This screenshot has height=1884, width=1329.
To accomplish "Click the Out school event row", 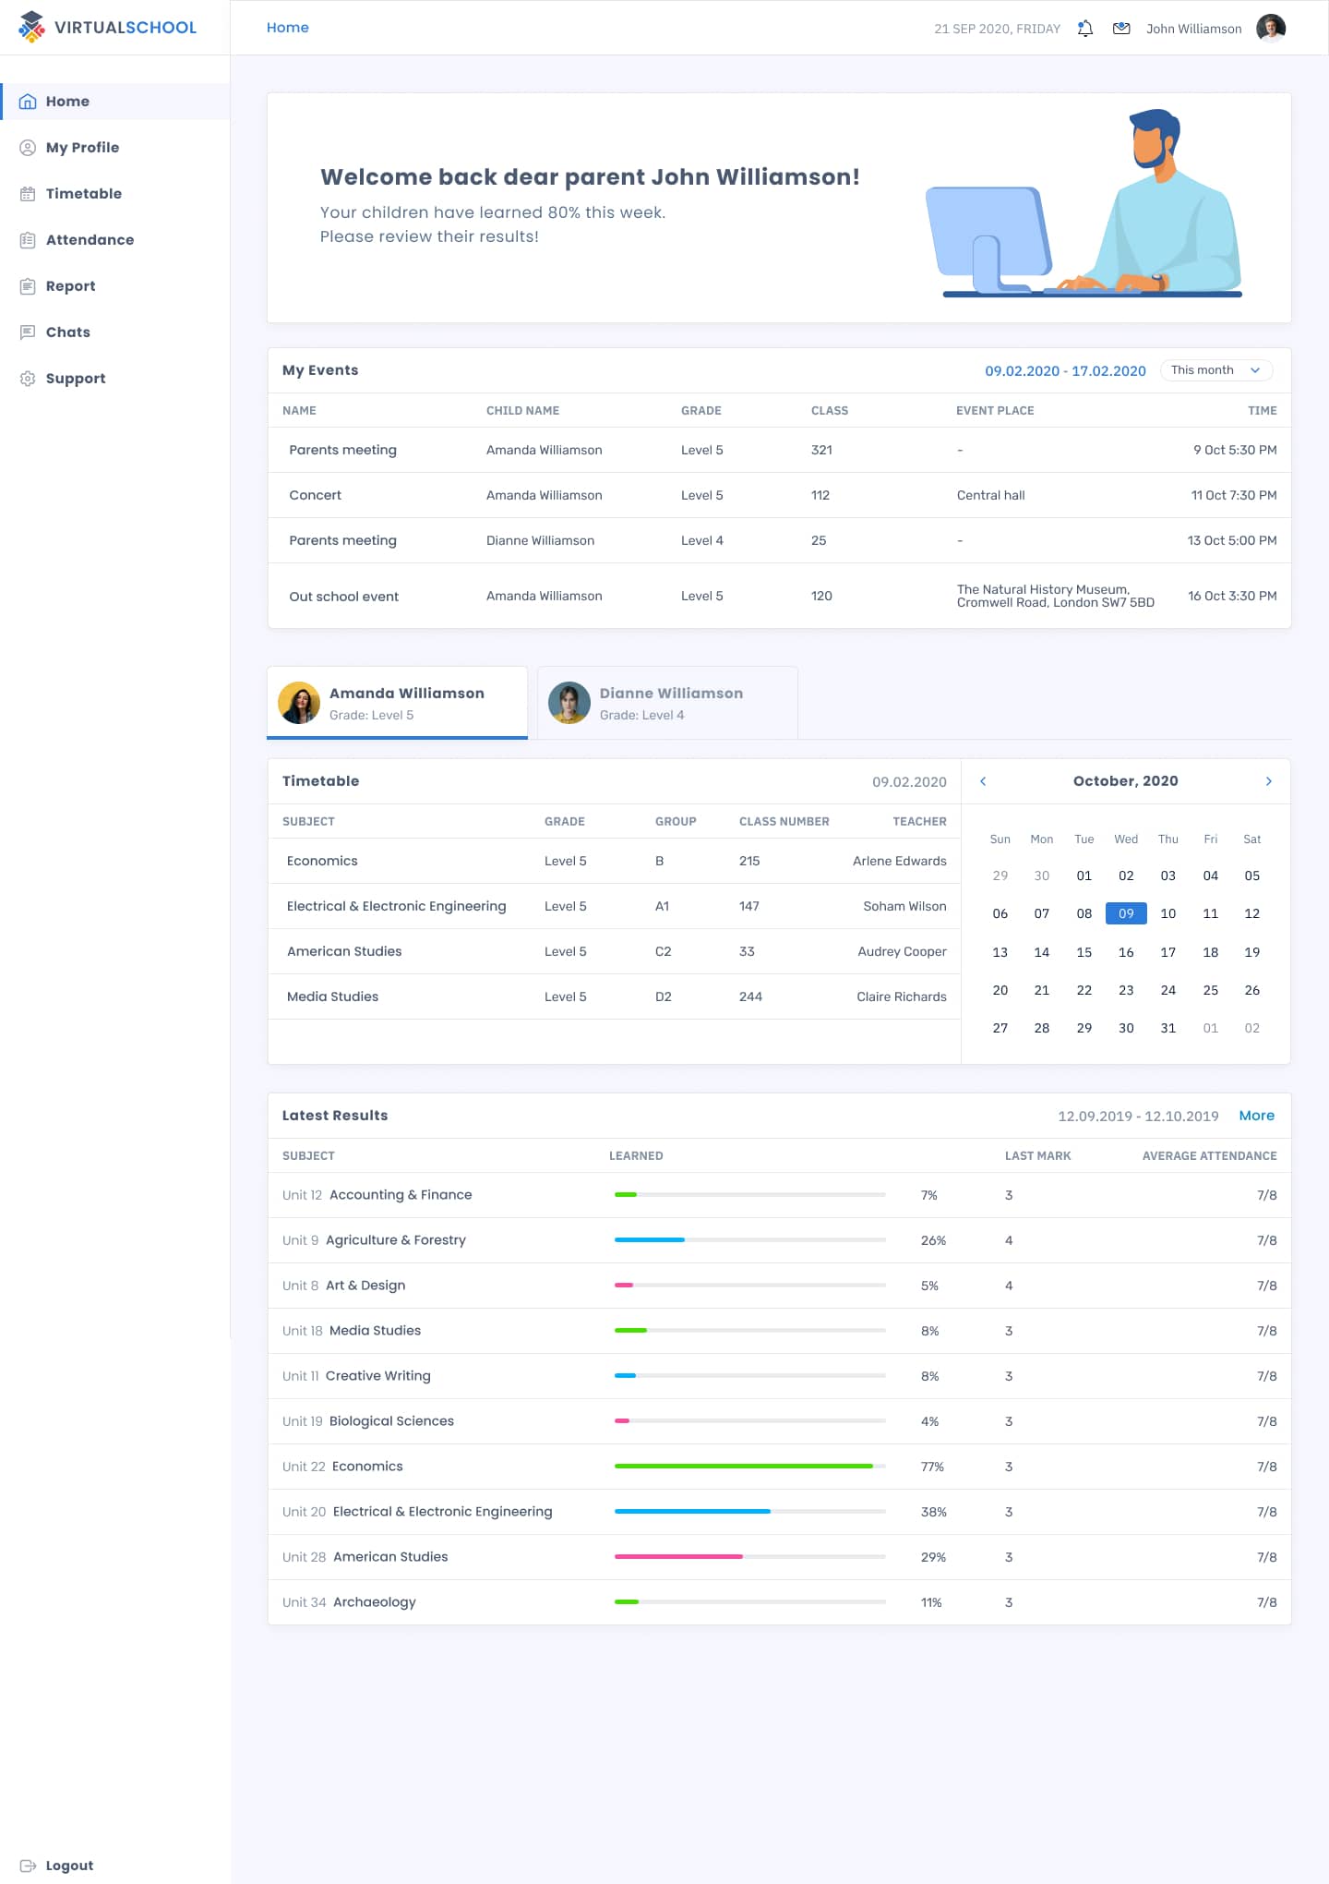I will click(x=779, y=596).
